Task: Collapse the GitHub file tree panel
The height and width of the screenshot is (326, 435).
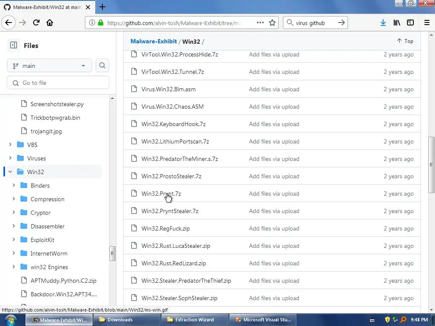Action: pyautogui.click(x=13, y=45)
